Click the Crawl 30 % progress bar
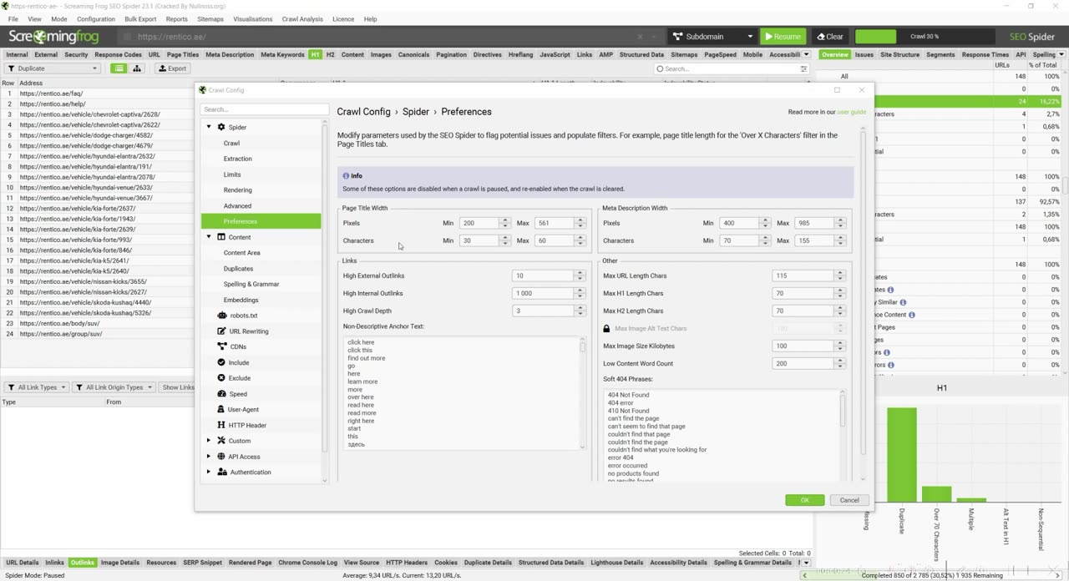Image resolution: width=1069 pixels, height=581 pixels. click(925, 37)
